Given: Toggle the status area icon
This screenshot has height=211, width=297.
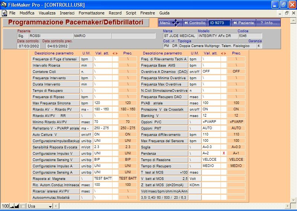Looking at the screenshot, I should pyautogui.click(x=22, y=206).
